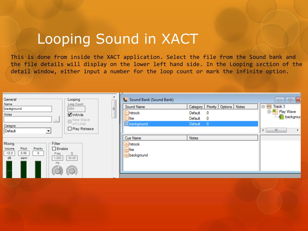Open the Notes browse ellipsis button
Image resolution: width=308 pixels, height=231 pixels.
click(x=56, y=119)
